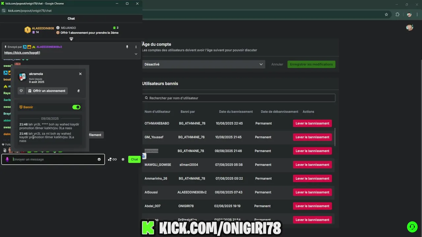Focus the Envoyer un message field
Screen dimensions: 422x237
(x=53, y=159)
